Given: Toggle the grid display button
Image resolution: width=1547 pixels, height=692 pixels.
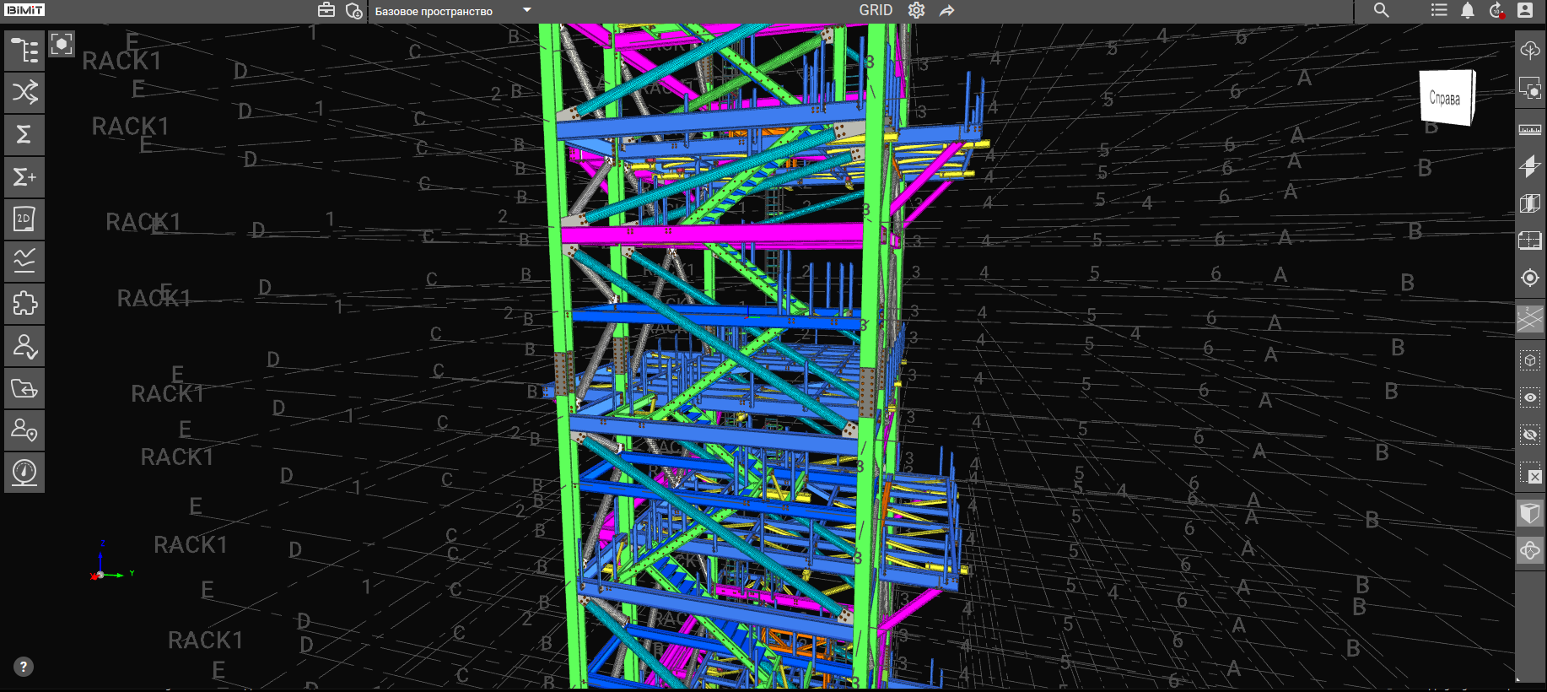Looking at the screenshot, I should pos(1529,319).
